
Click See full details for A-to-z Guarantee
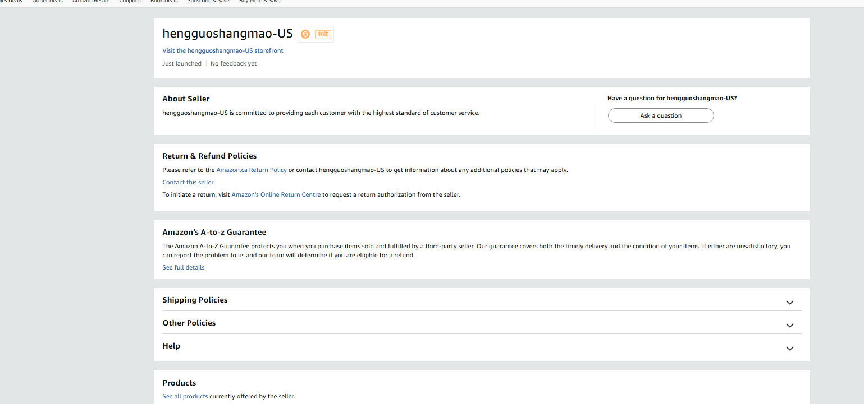[x=184, y=267]
